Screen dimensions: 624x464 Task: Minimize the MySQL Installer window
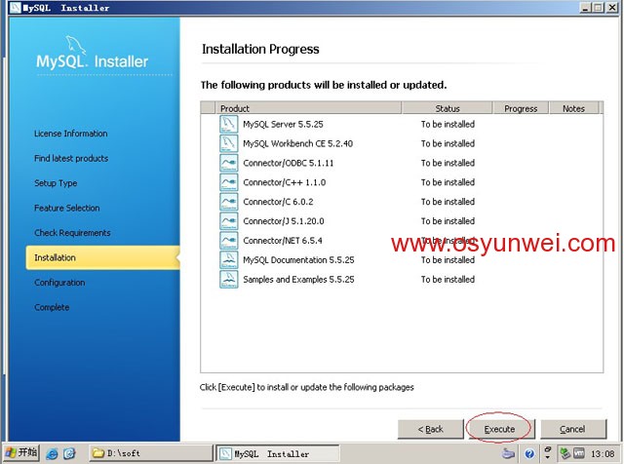click(x=585, y=7)
